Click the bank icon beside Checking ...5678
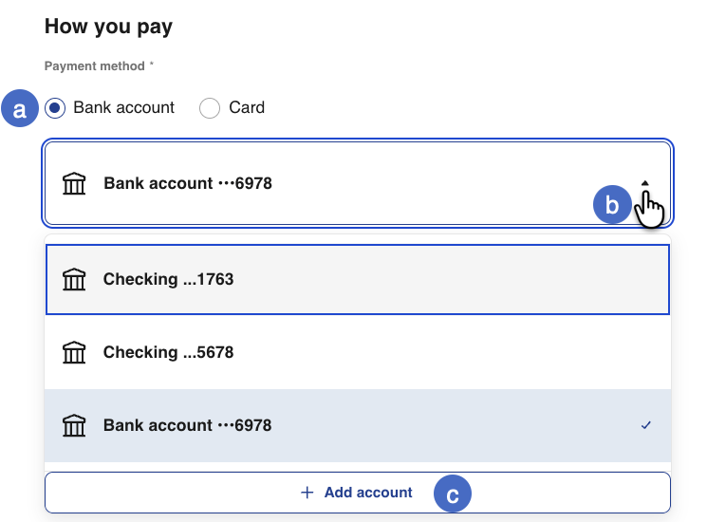This screenshot has height=522, width=707. click(73, 353)
